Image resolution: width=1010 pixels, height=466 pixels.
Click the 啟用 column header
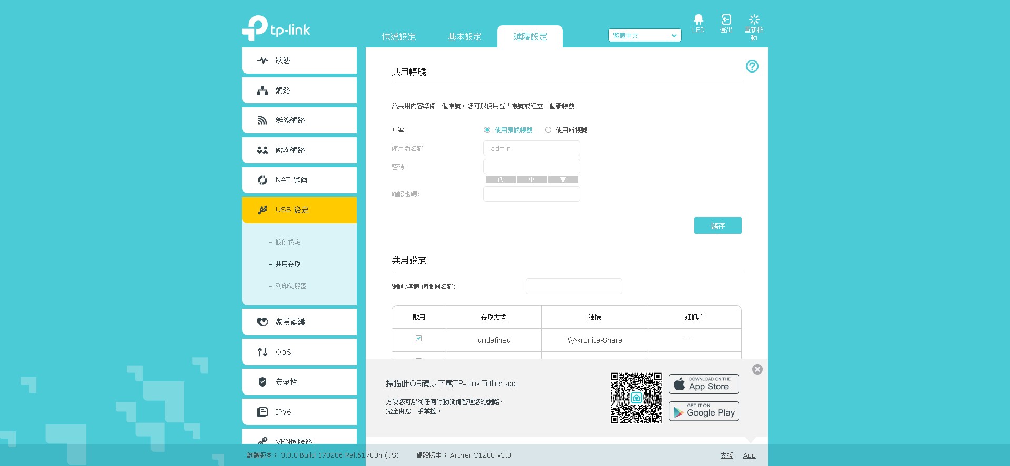(419, 317)
